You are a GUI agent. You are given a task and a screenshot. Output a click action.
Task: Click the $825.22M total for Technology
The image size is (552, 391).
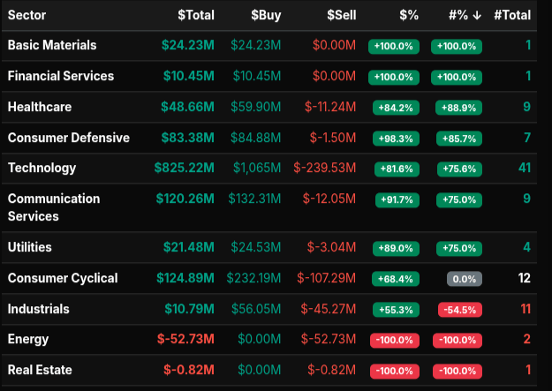(x=184, y=168)
